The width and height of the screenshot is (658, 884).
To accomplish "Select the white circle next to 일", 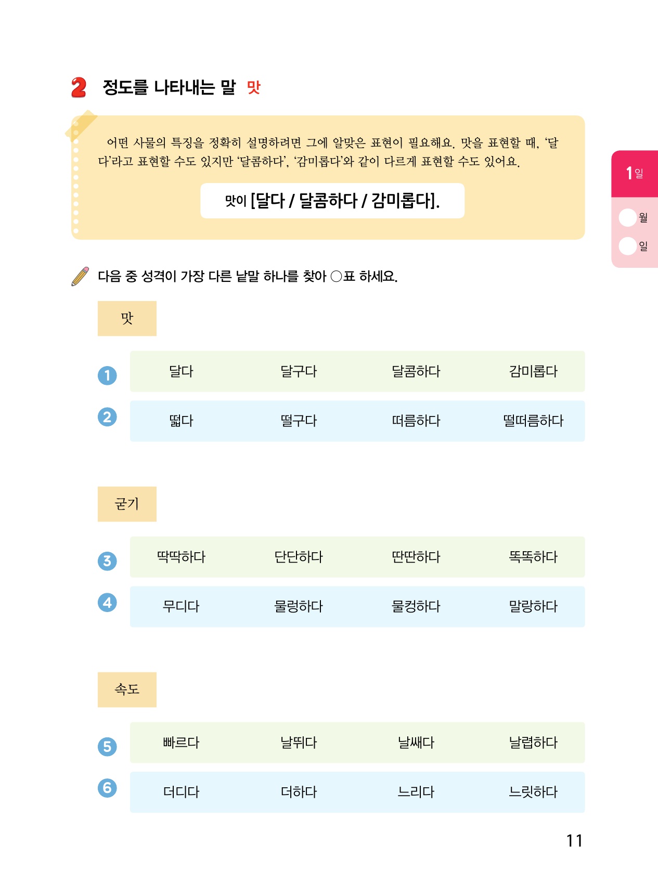I will (628, 246).
